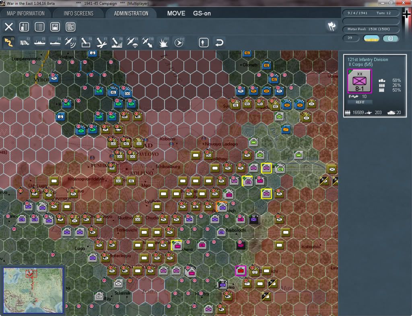The height and width of the screenshot is (316, 412).
Task: Click the undo move arrow icon
Action: click(219, 43)
